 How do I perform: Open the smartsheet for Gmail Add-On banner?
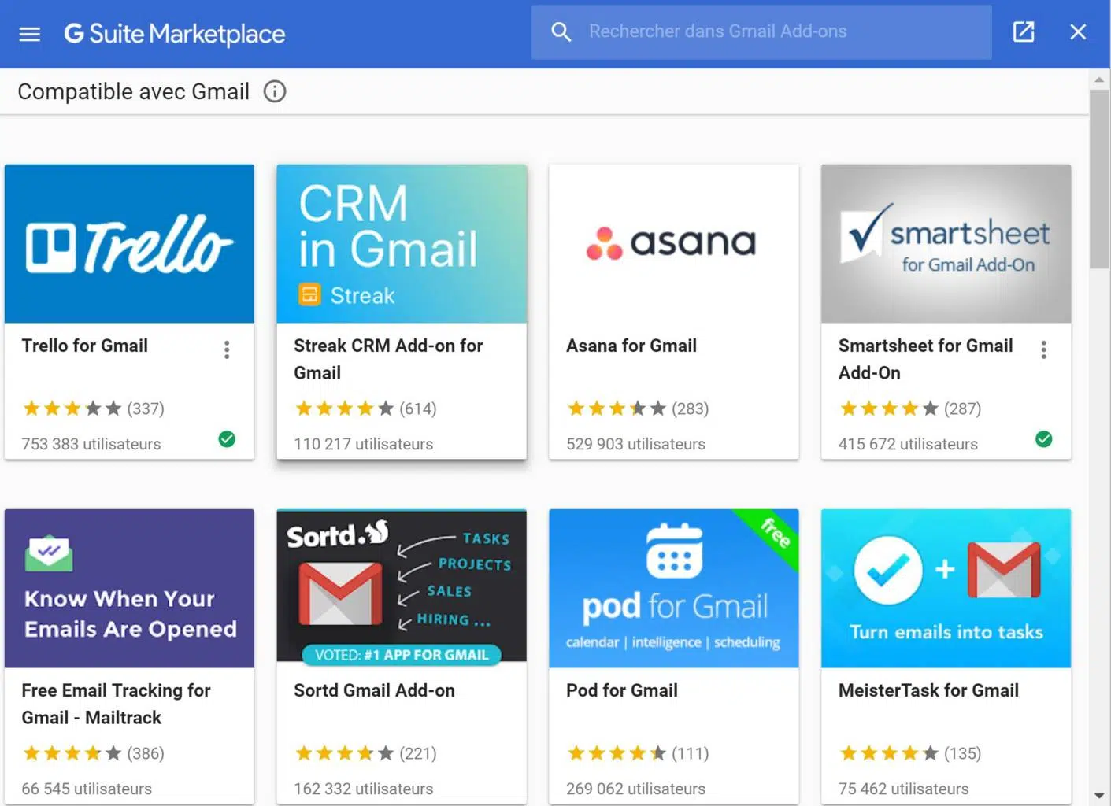click(x=946, y=243)
